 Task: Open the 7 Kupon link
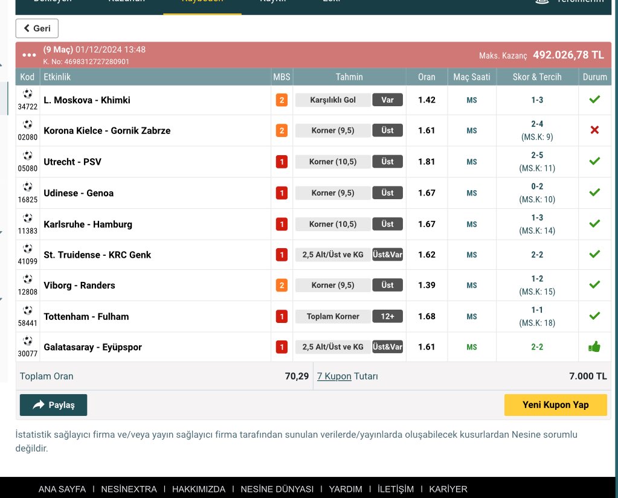[x=334, y=376]
